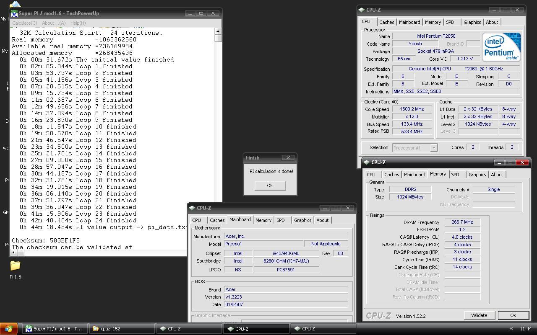Screen dimensions: 537x335
Task: Activate the last CPU-Z taskbar button
Action: coord(323,329)
